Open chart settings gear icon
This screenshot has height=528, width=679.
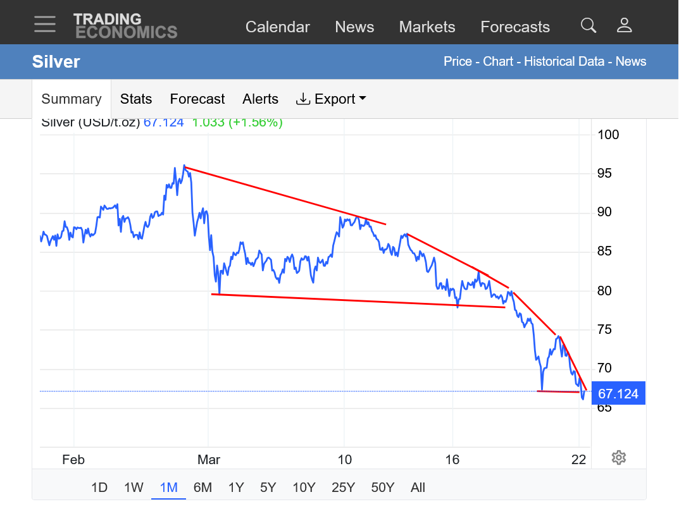click(619, 458)
